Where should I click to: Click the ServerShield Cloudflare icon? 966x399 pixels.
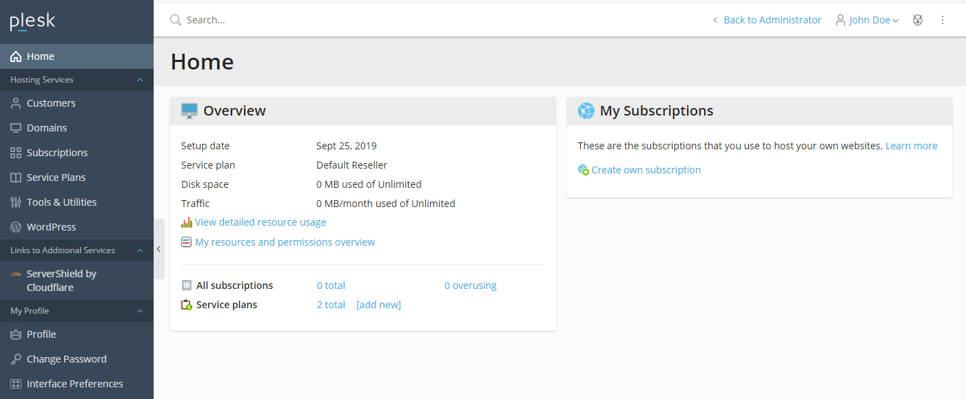(16, 274)
